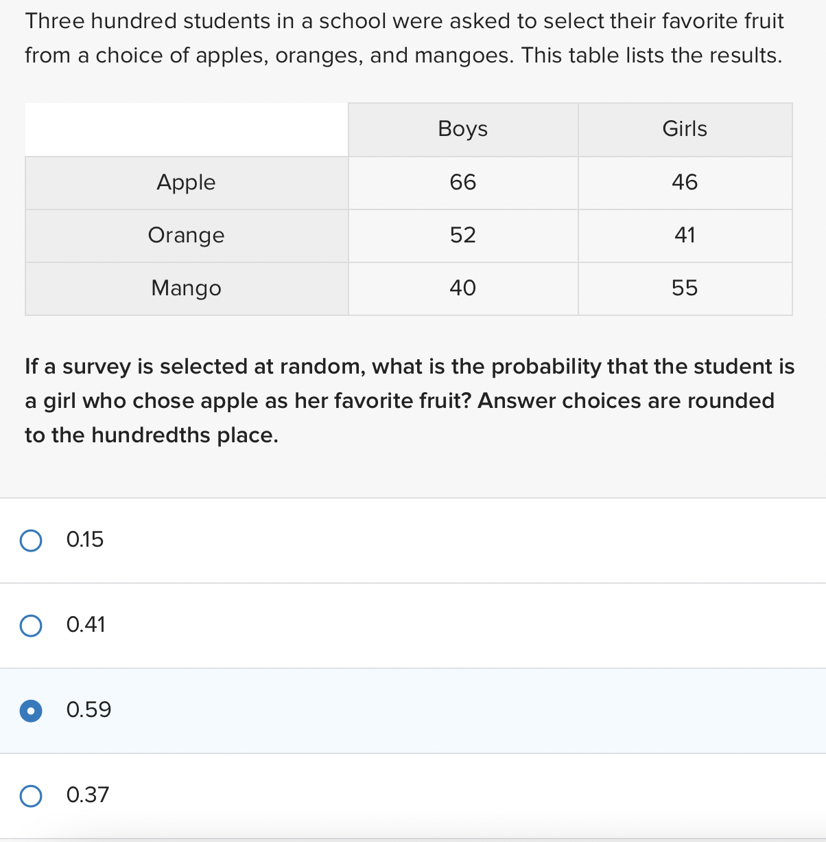Image resolution: width=826 pixels, height=842 pixels.
Task: Click the Girls column header
Action: [685, 129]
